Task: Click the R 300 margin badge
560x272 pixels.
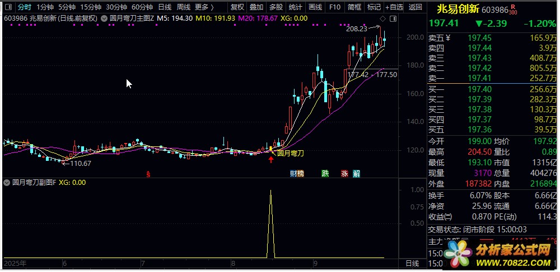Action: pyautogui.click(x=513, y=10)
